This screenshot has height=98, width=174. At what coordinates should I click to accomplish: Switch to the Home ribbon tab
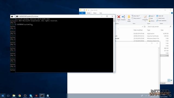[88, 13]
